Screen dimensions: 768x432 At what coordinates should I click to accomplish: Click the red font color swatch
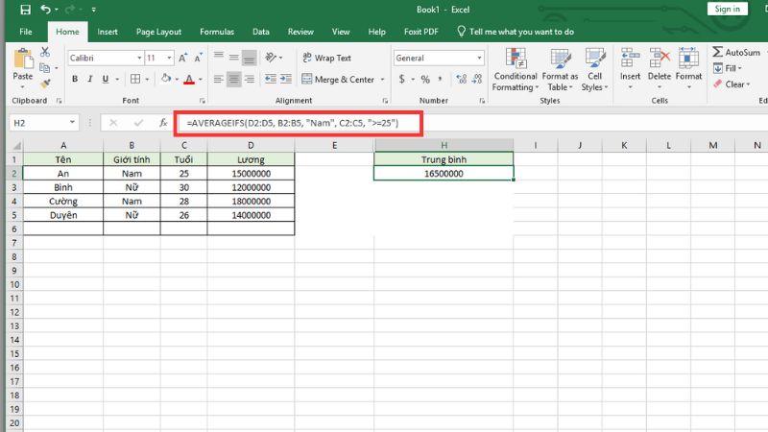189,80
